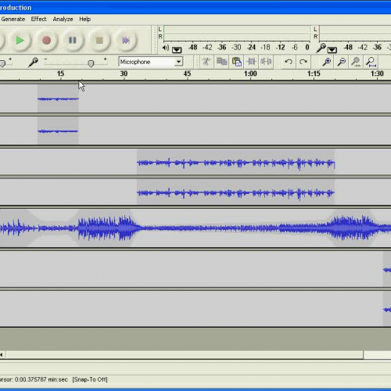
Task: Click the microphone icon beside the input meter
Action: (321, 48)
